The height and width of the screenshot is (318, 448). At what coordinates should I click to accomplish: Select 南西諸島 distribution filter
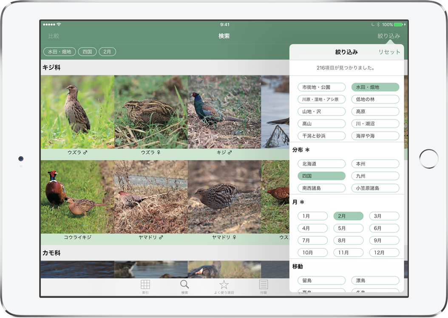click(321, 188)
